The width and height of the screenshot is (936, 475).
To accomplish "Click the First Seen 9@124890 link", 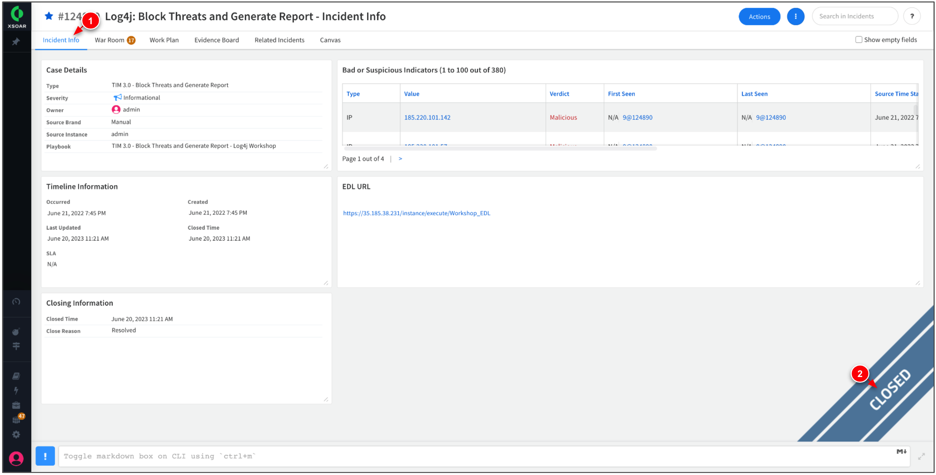I will [x=638, y=117].
